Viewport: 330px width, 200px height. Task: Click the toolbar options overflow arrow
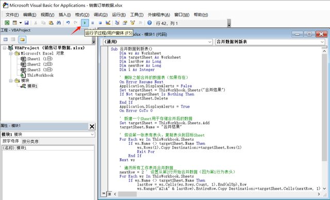(x=229, y=23)
